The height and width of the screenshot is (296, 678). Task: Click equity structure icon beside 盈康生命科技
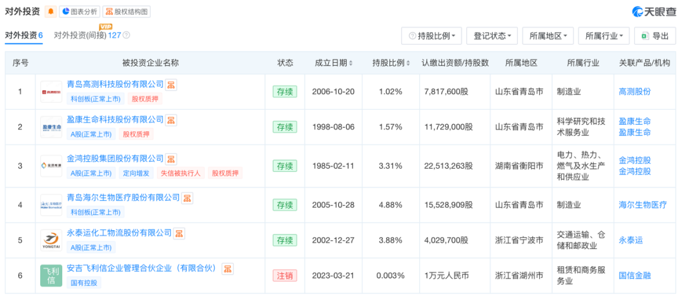pos(171,120)
